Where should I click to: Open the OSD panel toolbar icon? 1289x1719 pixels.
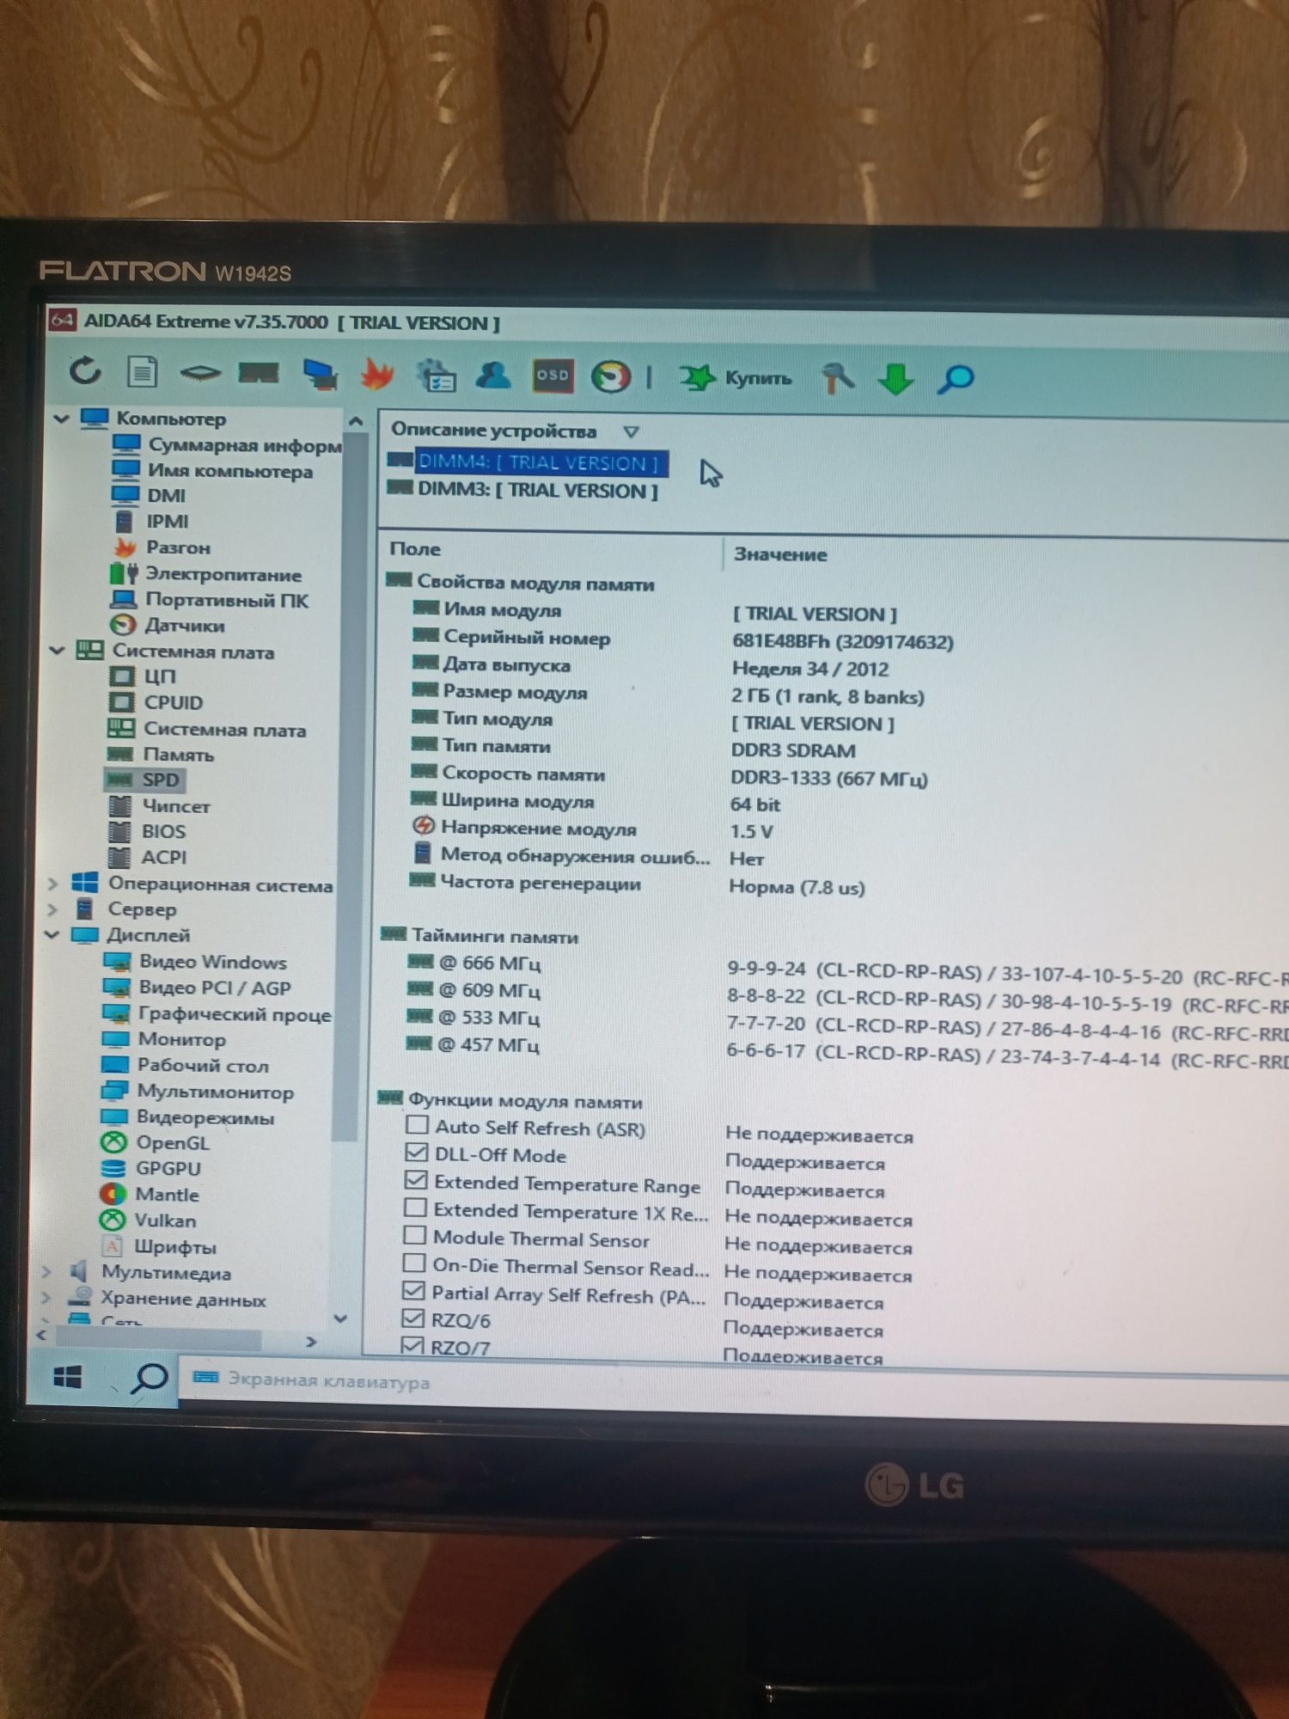(x=553, y=376)
